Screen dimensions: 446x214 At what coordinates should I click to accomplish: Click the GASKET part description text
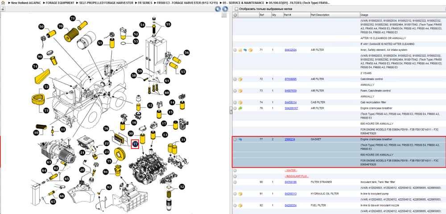pyautogui.click(x=315, y=140)
